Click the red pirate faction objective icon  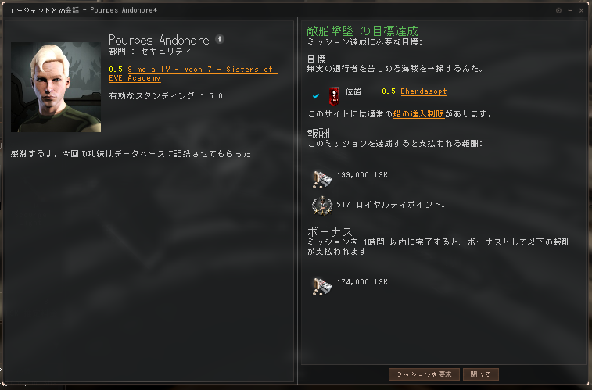point(334,96)
